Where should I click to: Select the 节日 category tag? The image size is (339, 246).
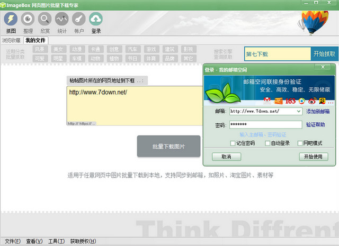point(133,58)
